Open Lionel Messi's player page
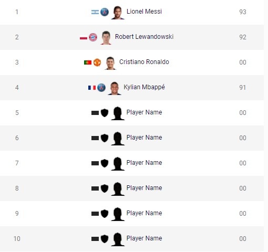The image size is (268, 252). [144, 12]
